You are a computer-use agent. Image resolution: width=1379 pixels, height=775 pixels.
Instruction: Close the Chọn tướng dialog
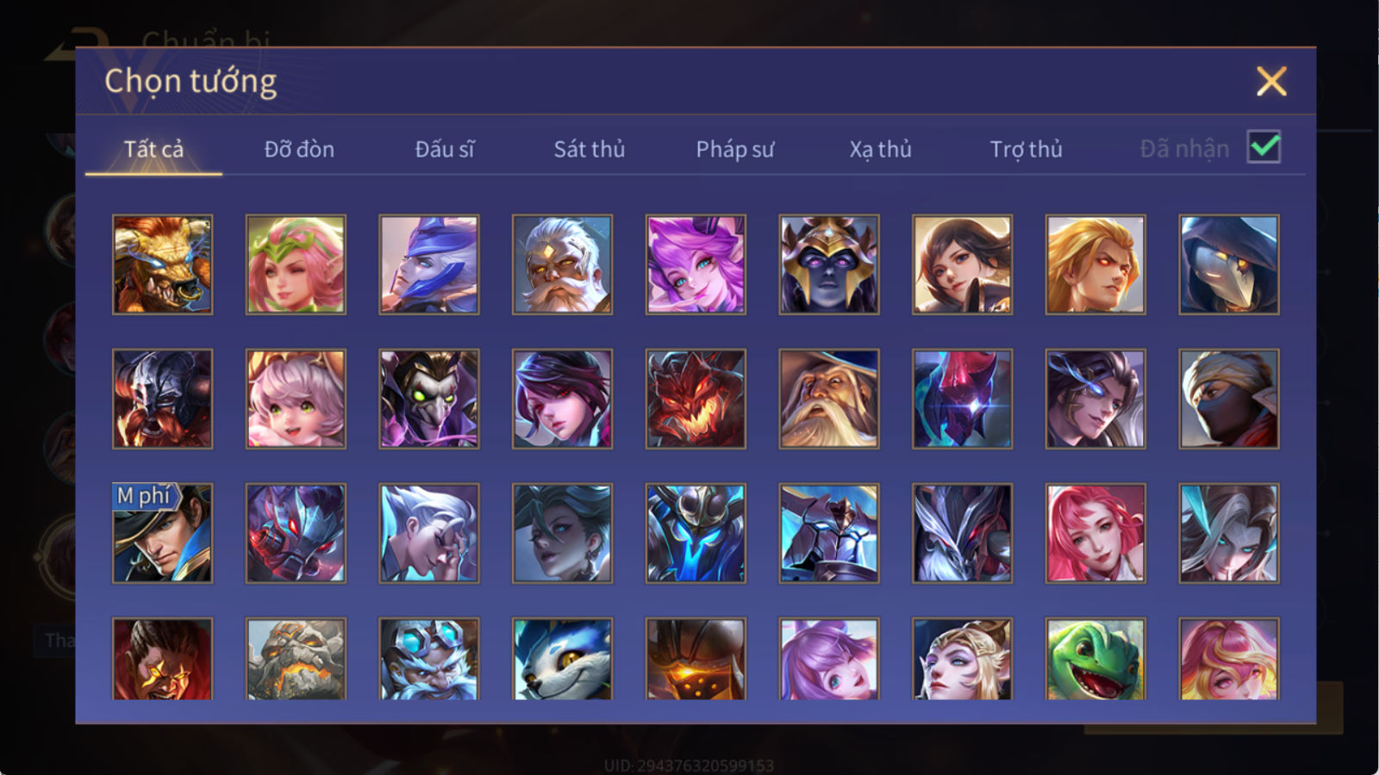pyautogui.click(x=1271, y=82)
